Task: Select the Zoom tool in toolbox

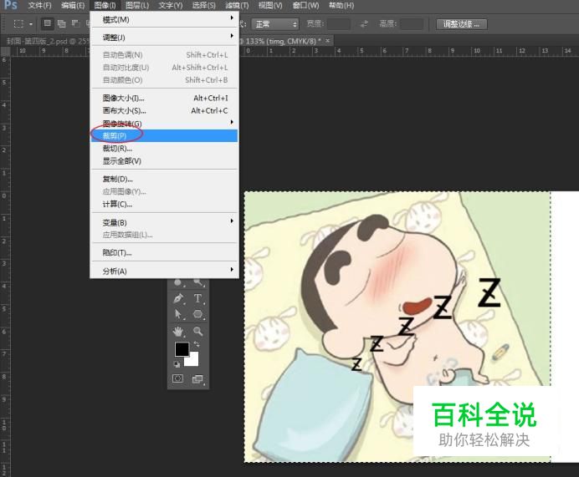Action: coord(198,332)
